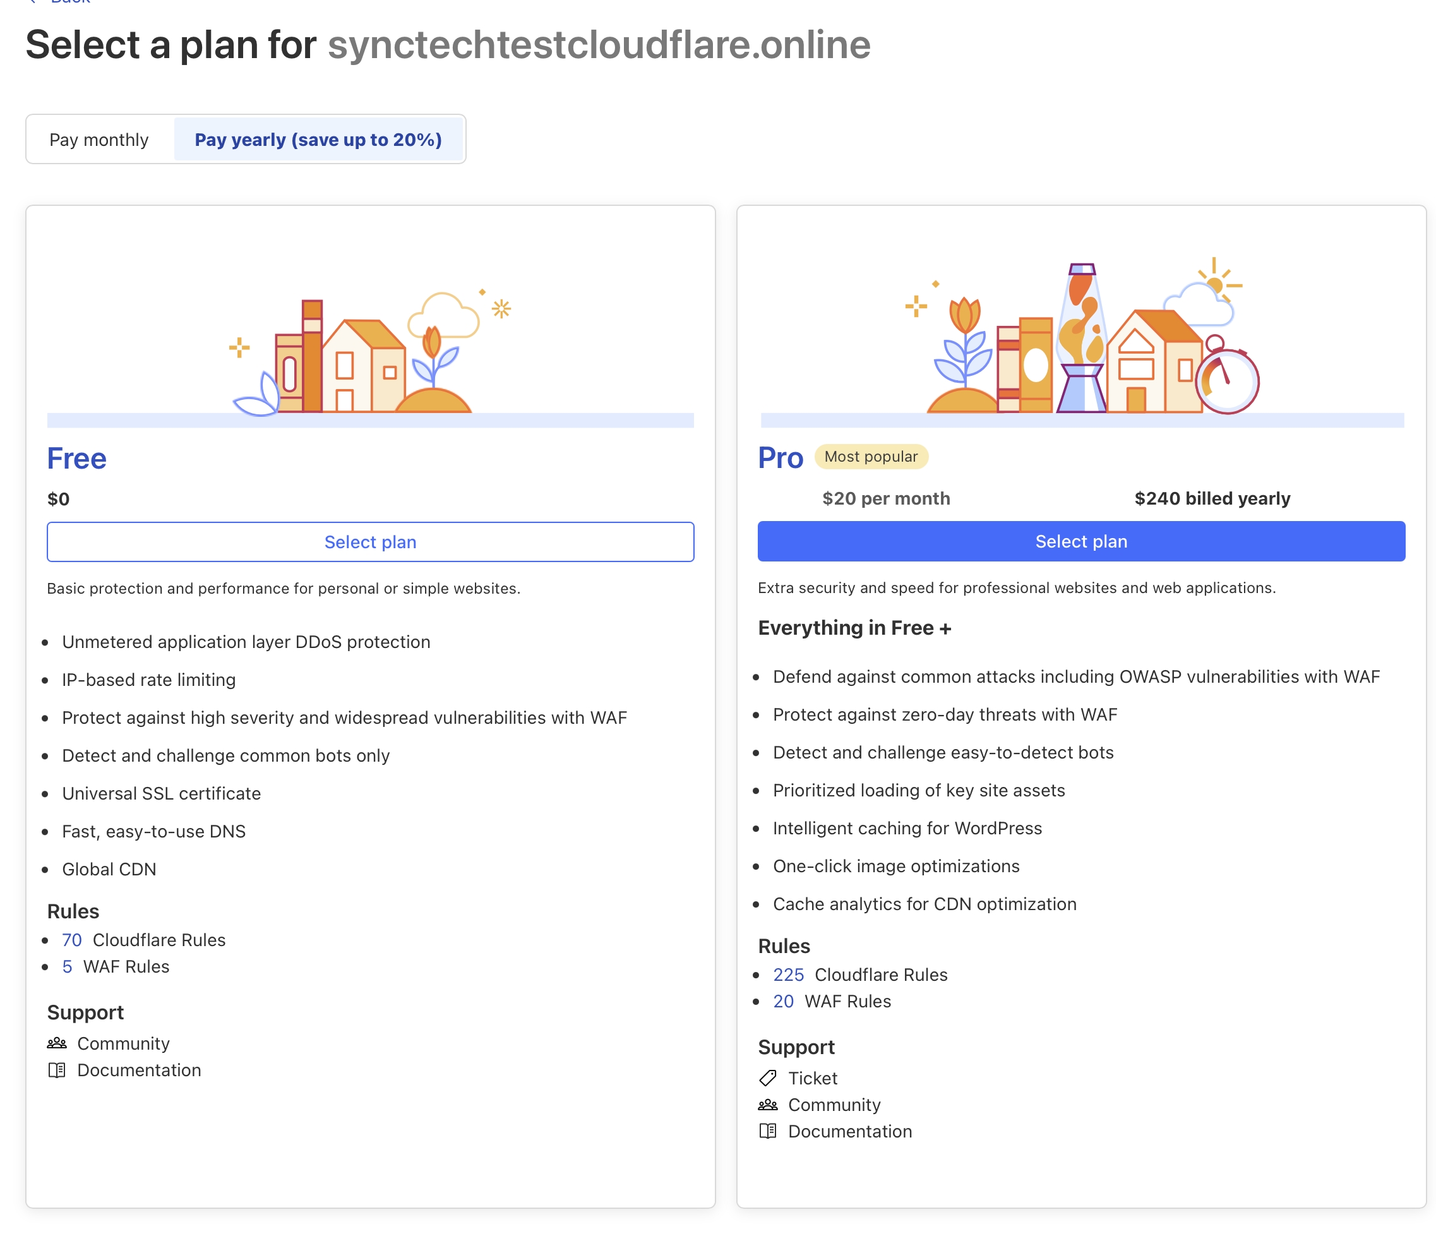The height and width of the screenshot is (1248, 1436).
Task: Click the 70 Cloudflare Rules number link
Action: pos(72,940)
